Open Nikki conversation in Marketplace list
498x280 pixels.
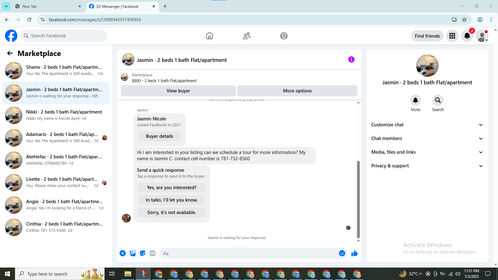[56, 115]
